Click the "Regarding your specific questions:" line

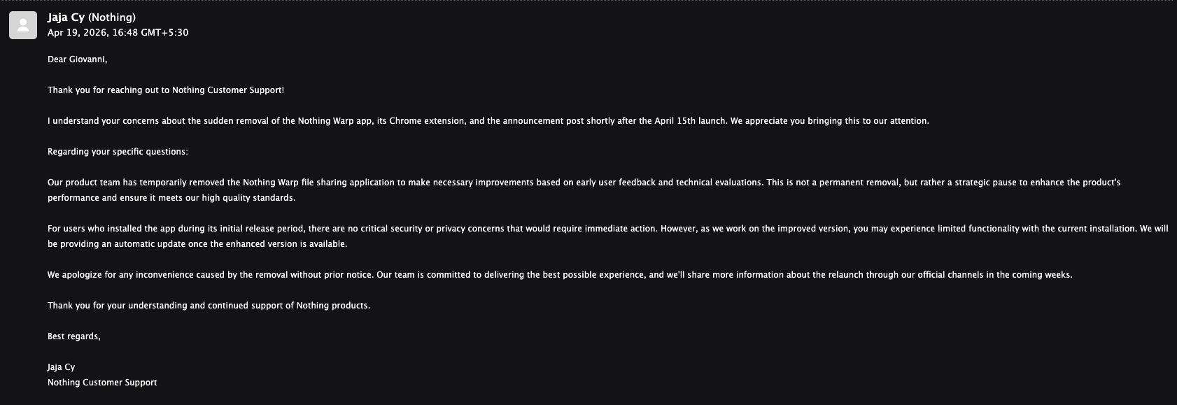pyautogui.click(x=118, y=152)
